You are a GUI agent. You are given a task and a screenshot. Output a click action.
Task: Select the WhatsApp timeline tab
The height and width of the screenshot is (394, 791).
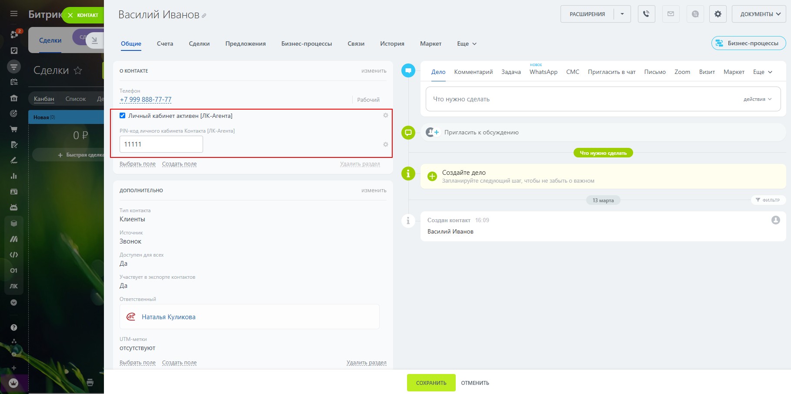pyautogui.click(x=543, y=72)
